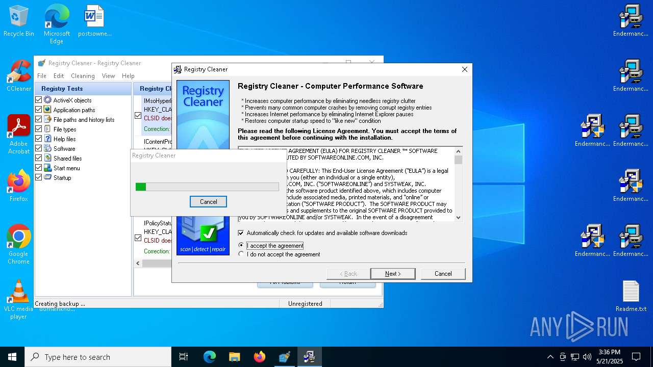Select I do not accept the agreement

[x=241, y=254]
